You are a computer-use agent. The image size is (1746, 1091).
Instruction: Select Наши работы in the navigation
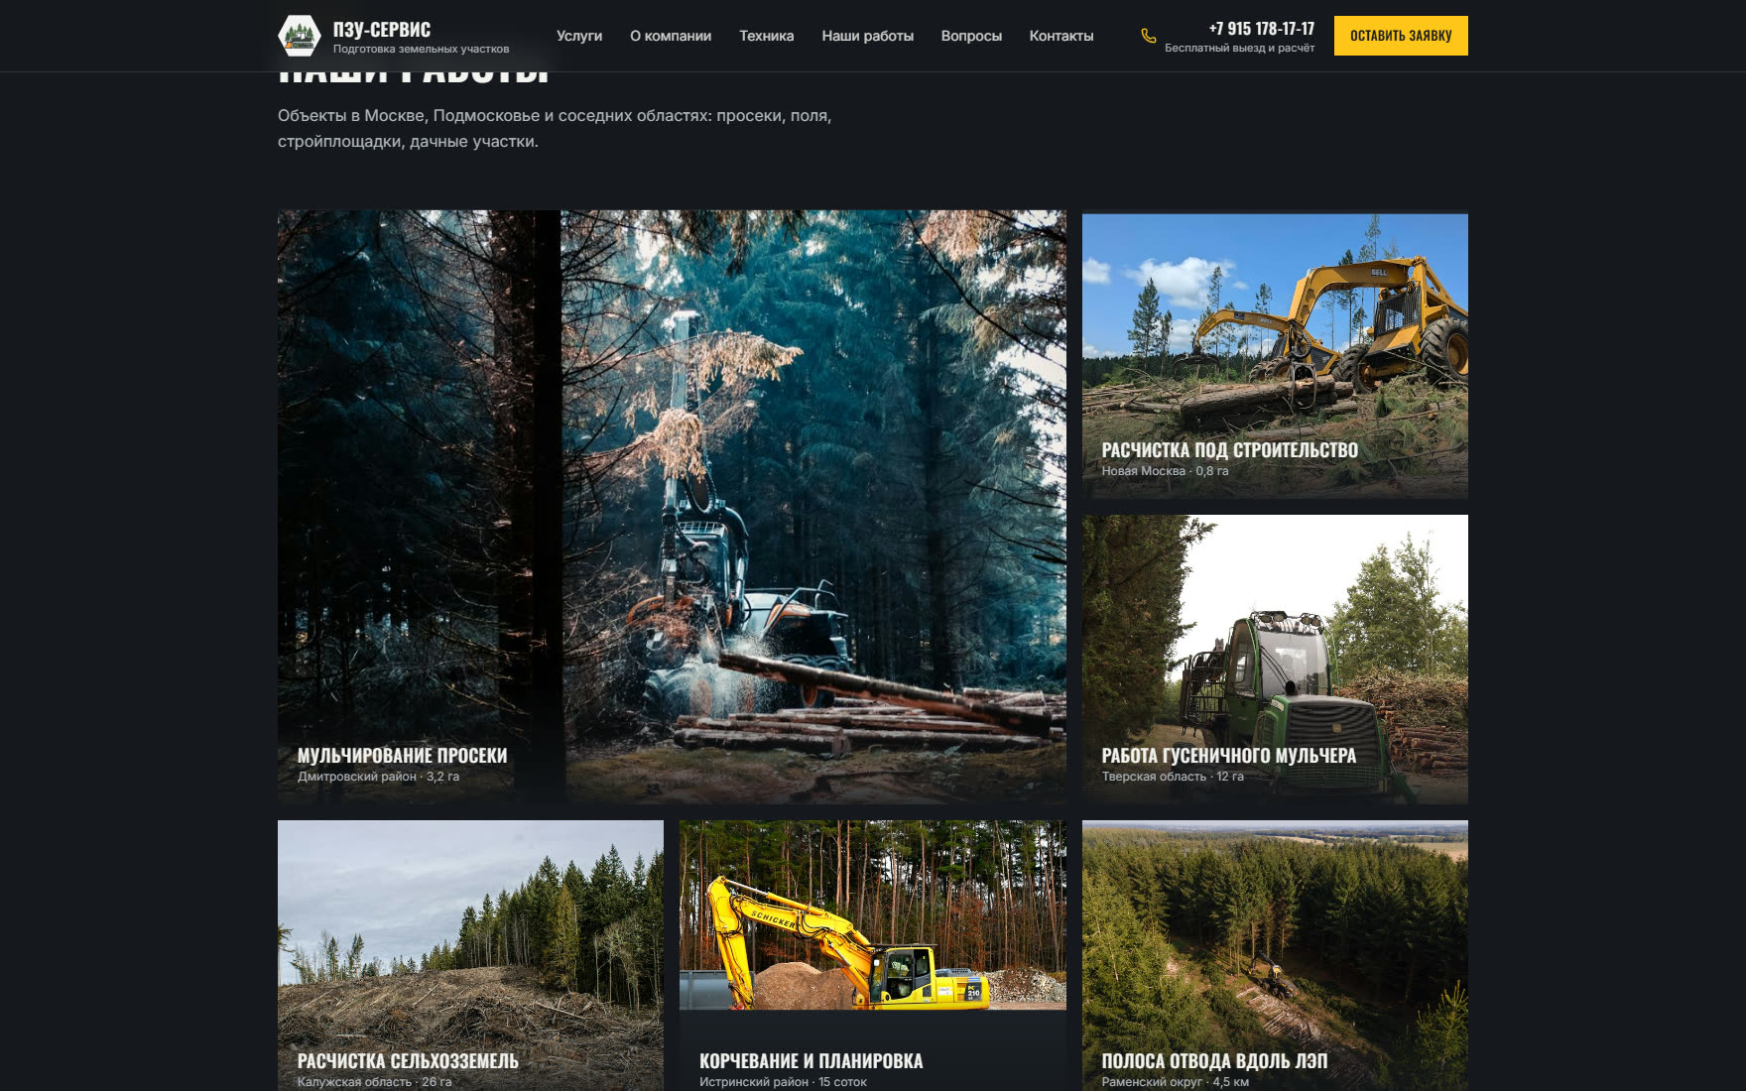[867, 36]
